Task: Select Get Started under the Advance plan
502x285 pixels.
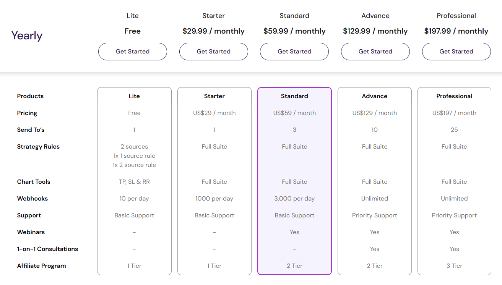Action: point(375,52)
